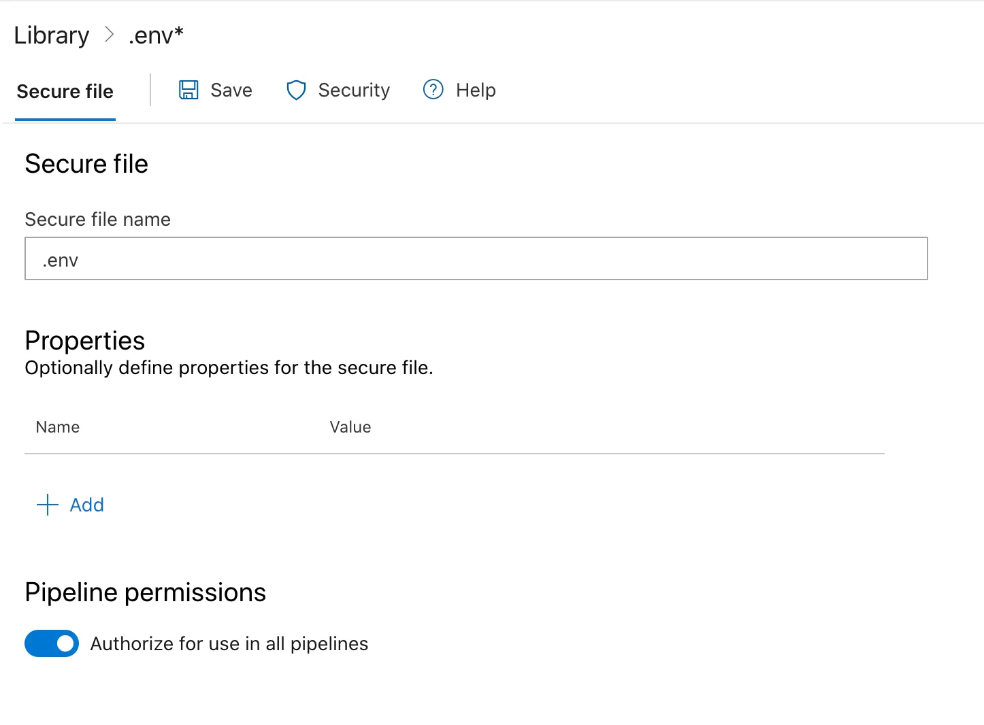Click the Value column header
The height and width of the screenshot is (725, 984).
tap(350, 427)
